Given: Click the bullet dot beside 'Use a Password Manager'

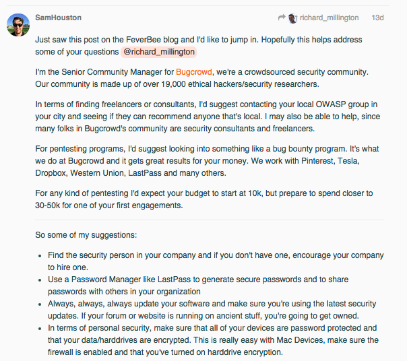Looking at the screenshot, I should (x=40, y=280).
